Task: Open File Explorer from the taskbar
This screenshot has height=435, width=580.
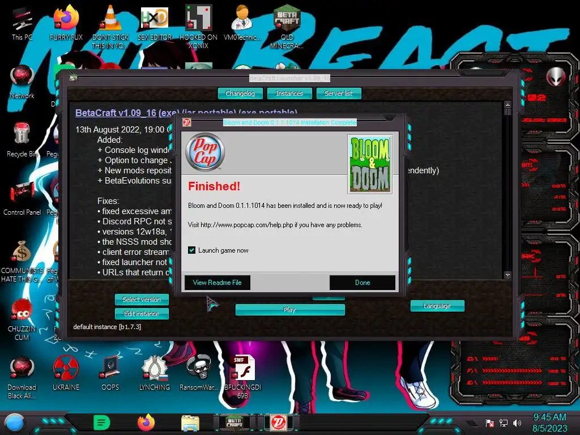Action: coord(190,423)
